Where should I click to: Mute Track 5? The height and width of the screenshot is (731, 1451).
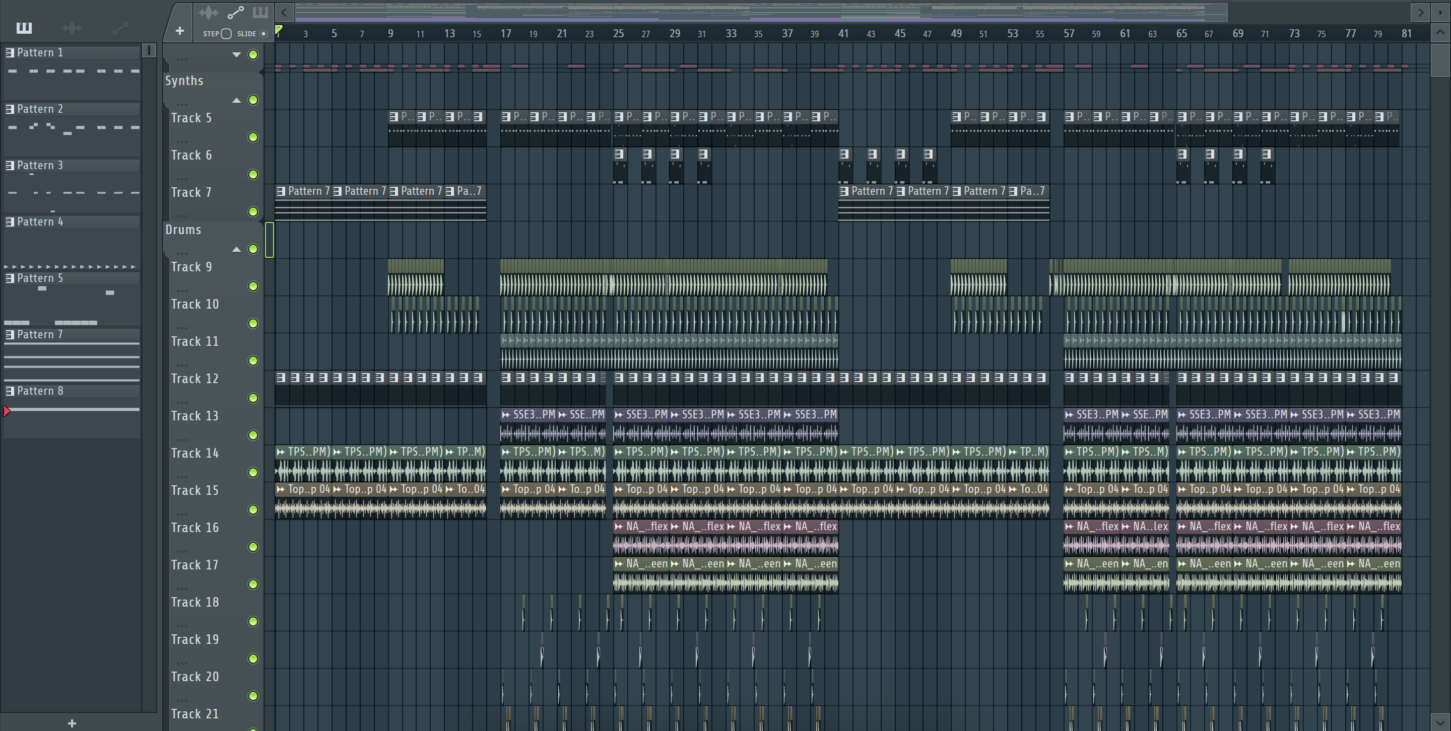coord(253,137)
